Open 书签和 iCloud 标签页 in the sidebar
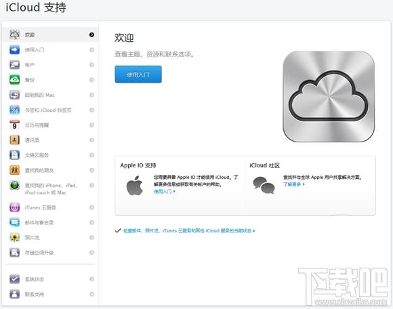Image resolution: width=393 pixels, height=309 pixels. coord(48,110)
